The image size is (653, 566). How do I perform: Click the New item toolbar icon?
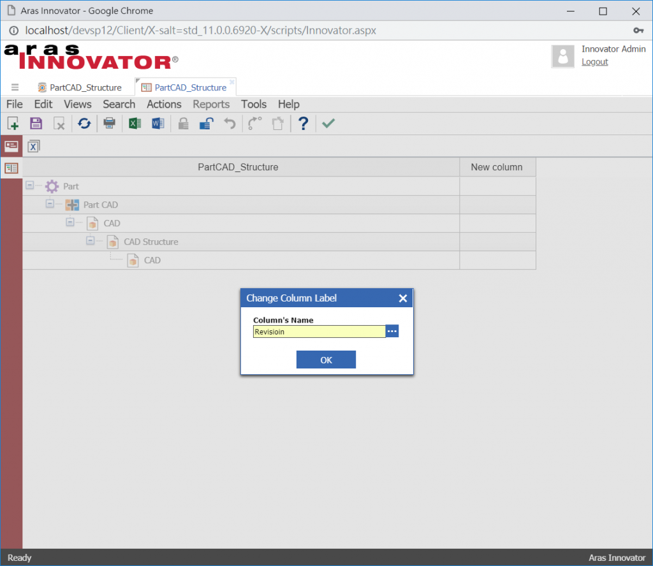[13, 124]
